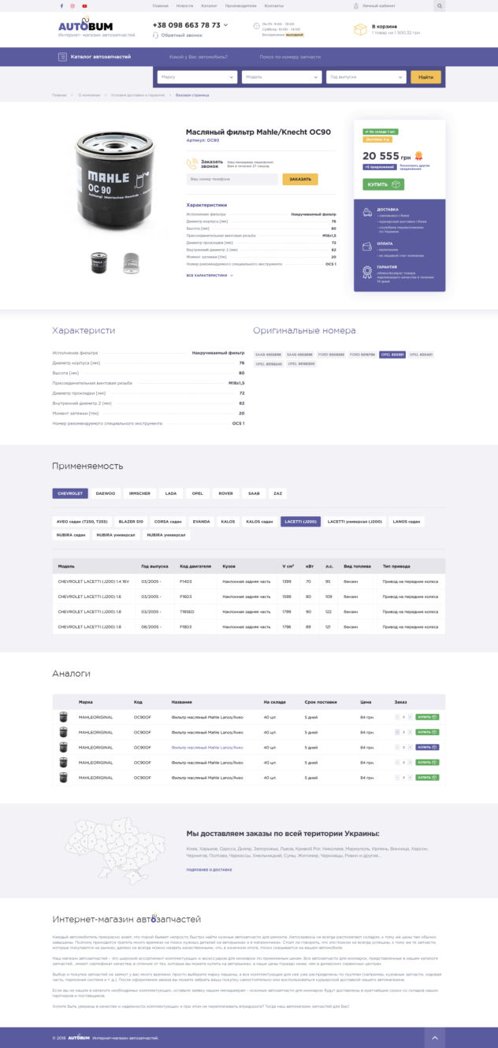Click Посмотреть другие предложения link

[x=416, y=167]
